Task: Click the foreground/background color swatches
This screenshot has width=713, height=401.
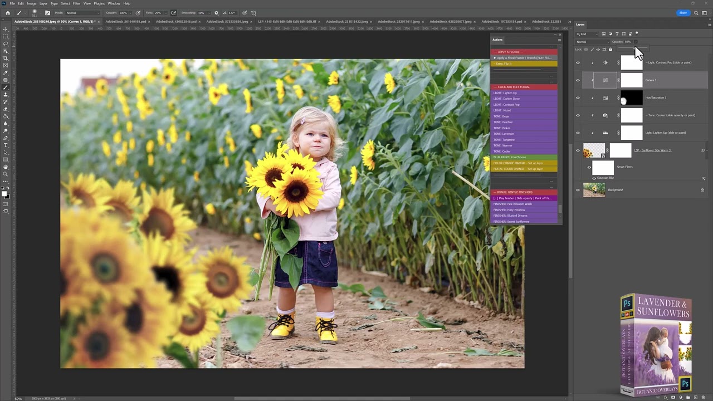Action: (x=6, y=194)
